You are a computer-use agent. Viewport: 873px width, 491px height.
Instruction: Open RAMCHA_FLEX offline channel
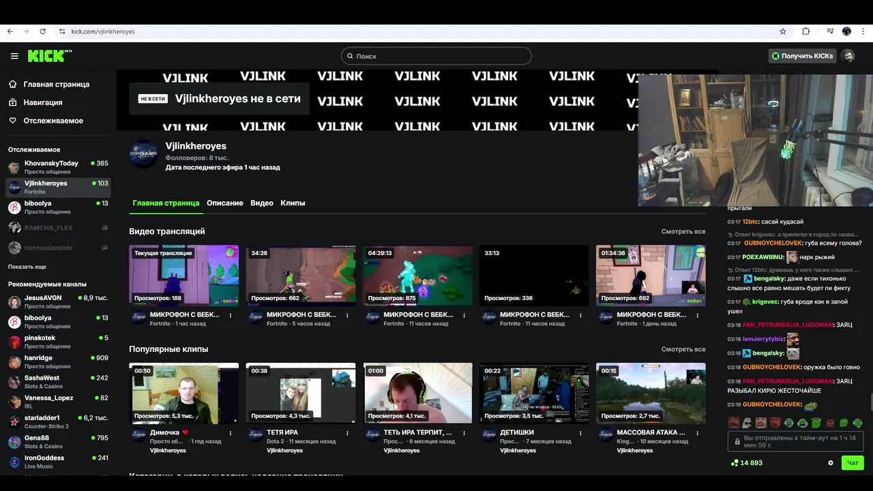58,228
